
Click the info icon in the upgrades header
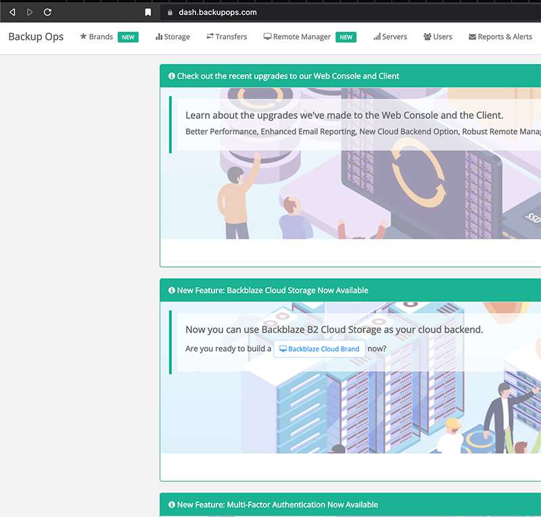172,76
